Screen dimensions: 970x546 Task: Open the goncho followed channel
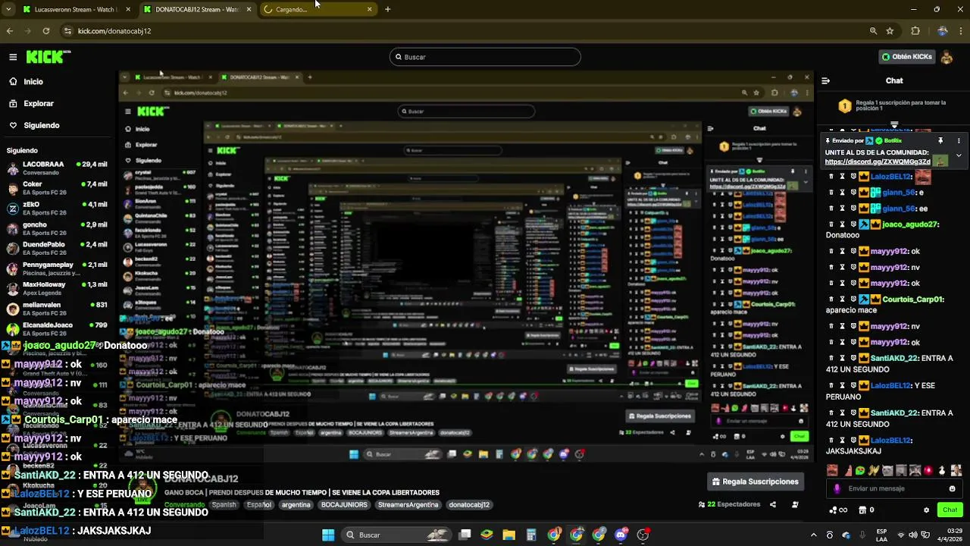(x=58, y=228)
